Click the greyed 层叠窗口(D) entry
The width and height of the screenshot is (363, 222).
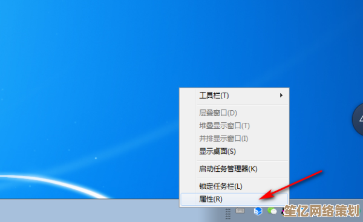[234, 113]
